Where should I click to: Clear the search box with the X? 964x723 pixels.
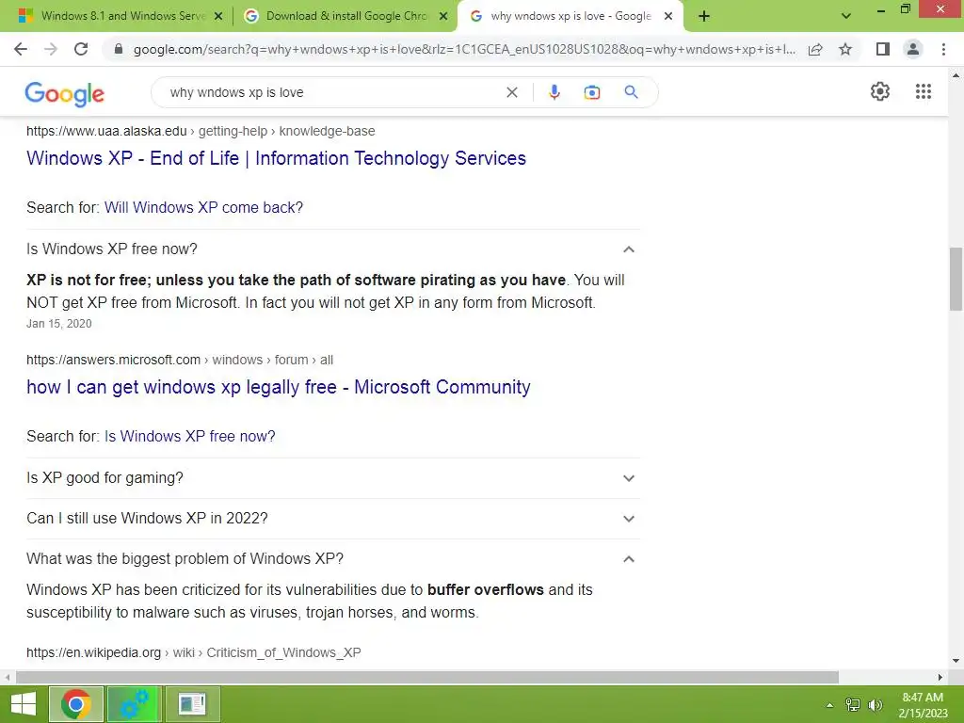(x=511, y=92)
